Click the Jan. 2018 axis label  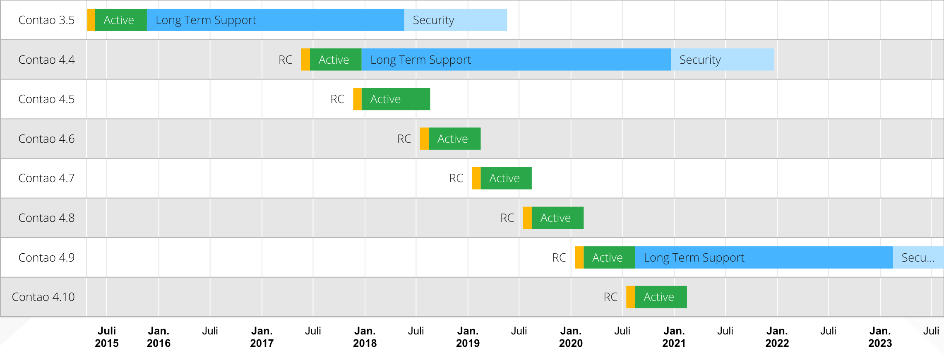(365, 337)
